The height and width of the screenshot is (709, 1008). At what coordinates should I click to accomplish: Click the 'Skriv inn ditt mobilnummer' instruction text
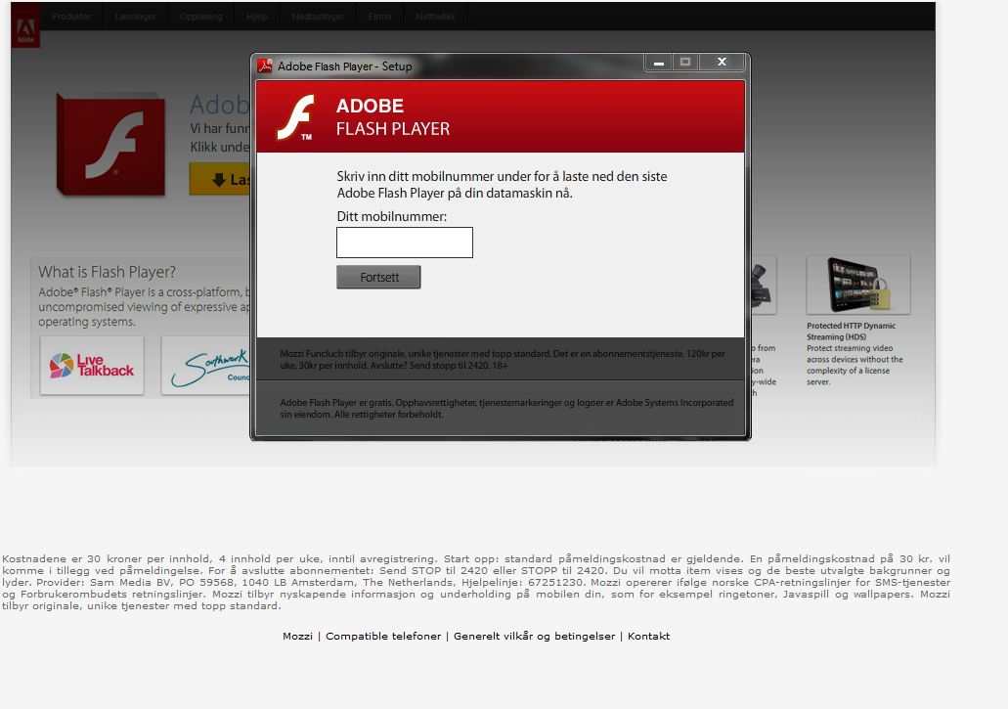point(502,185)
